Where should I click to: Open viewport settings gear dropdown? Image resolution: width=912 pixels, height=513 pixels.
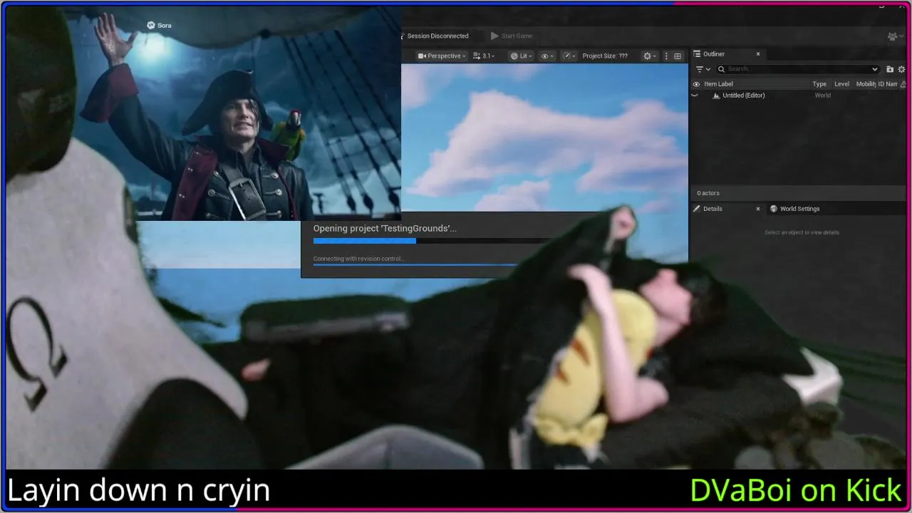click(x=649, y=56)
